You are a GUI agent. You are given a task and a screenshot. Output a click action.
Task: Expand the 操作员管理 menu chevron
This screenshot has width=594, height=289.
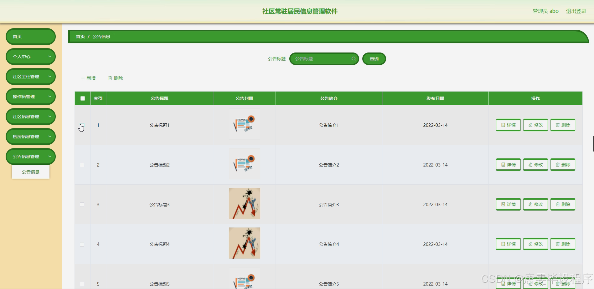click(x=49, y=97)
